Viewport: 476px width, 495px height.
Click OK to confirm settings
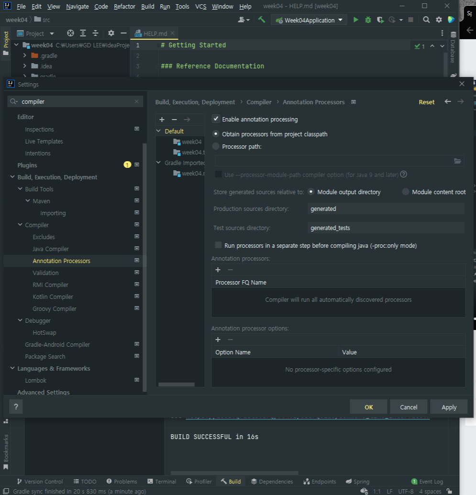[368, 407]
